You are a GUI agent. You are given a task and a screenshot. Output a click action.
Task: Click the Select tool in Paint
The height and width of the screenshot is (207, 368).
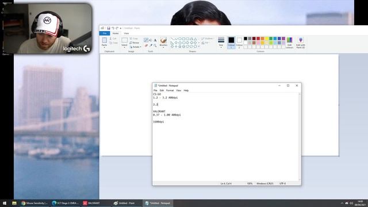[x=124, y=40]
